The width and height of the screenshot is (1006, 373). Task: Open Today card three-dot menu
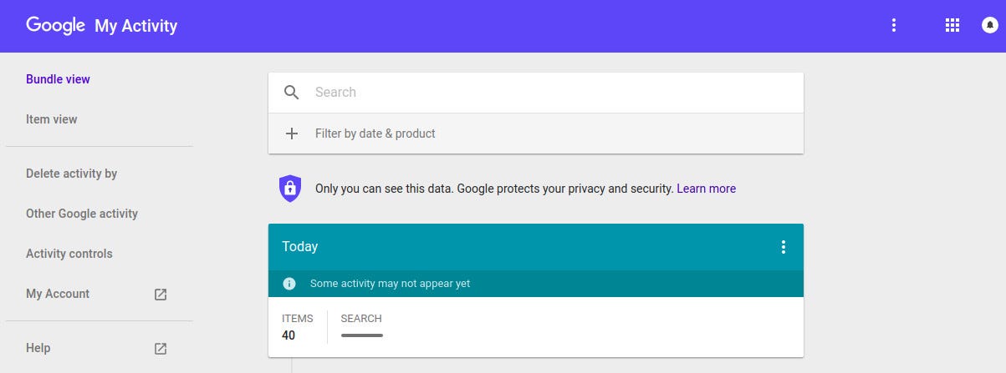(784, 247)
